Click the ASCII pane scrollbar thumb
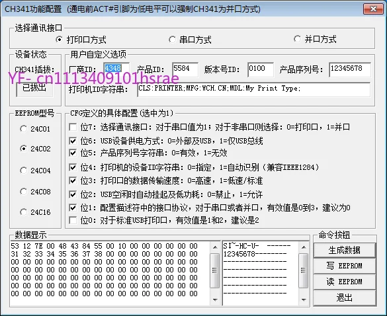387x316 pixels. click(304, 270)
